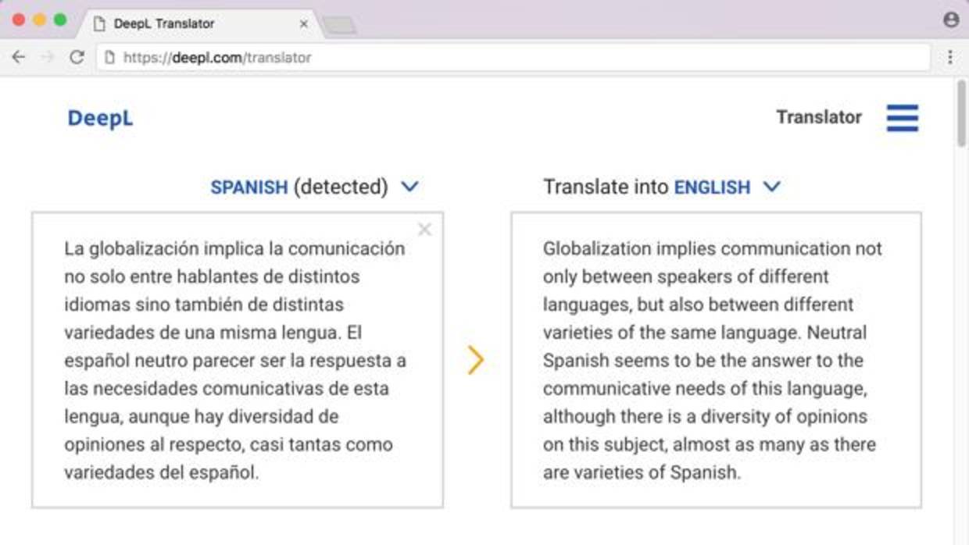Open the Chrome three-dot menu
The height and width of the screenshot is (545, 969).
point(950,57)
